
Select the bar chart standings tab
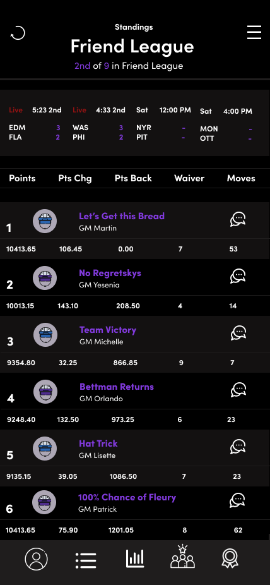[135, 558]
